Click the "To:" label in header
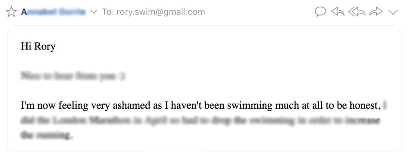This screenshot has width=409, height=155. (x=108, y=12)
